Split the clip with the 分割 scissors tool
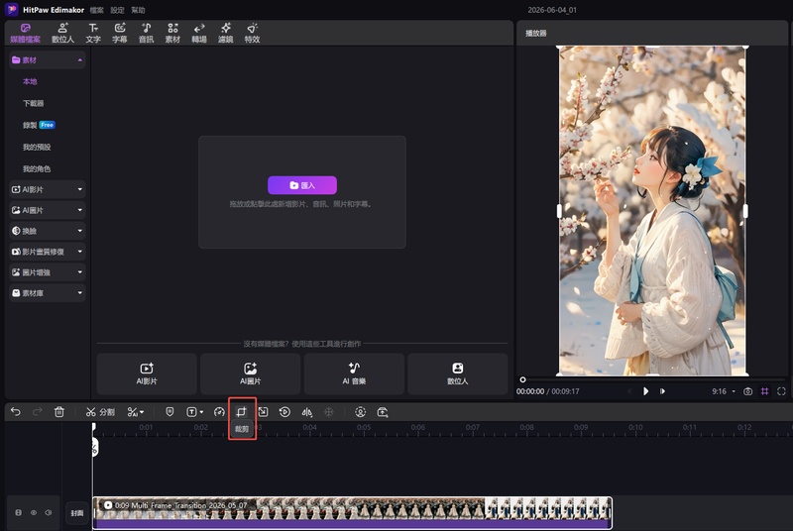This screenshot has width=793, height=531. coord(100,412)
